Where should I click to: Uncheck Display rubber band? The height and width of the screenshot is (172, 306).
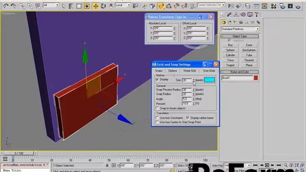(x=188, y=118)
